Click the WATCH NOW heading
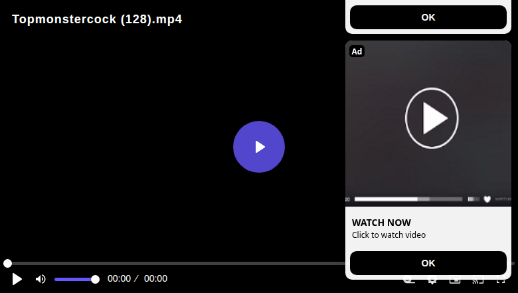Screen dimensions: 518x293 381,223
